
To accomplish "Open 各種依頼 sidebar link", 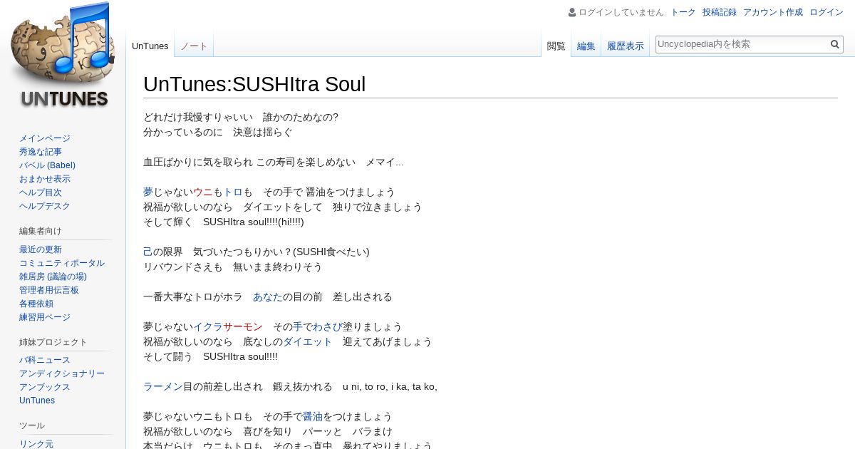I will tap(36, 304).
